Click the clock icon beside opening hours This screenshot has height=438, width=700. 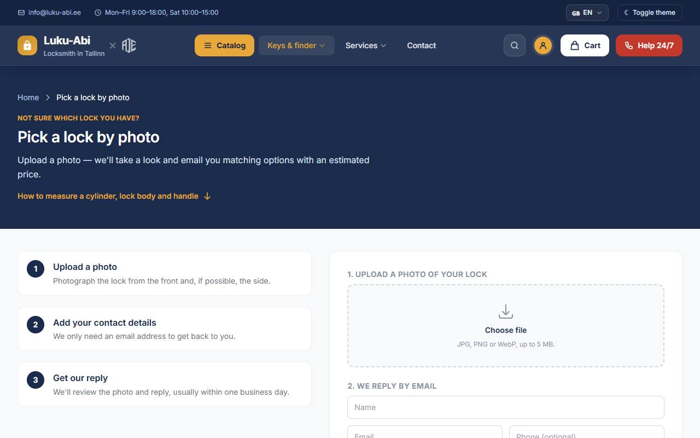98,13
